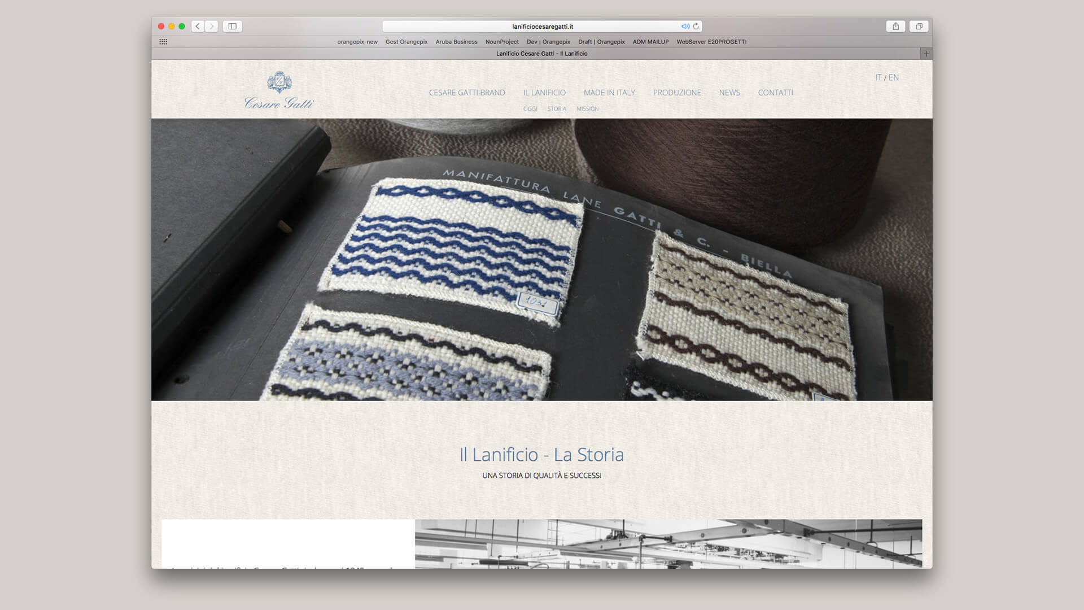Open NEWS menu item
1084x610 pixels.
729,93
